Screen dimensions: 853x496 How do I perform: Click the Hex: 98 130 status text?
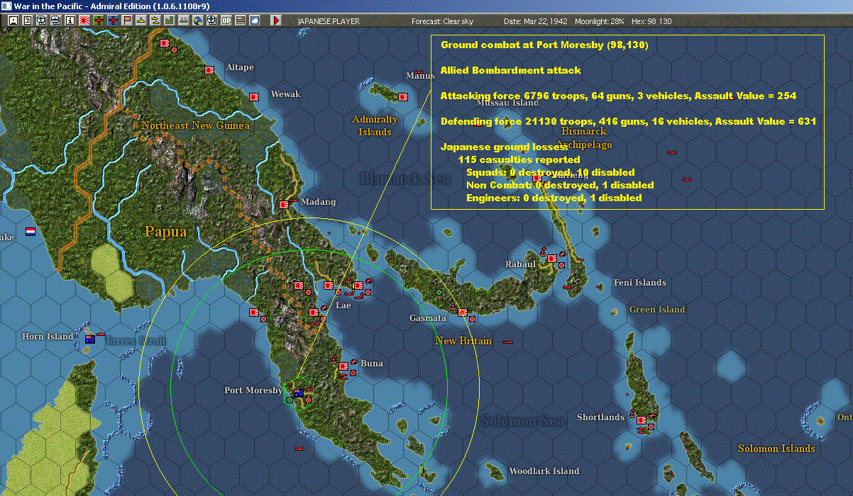(650, 21)
